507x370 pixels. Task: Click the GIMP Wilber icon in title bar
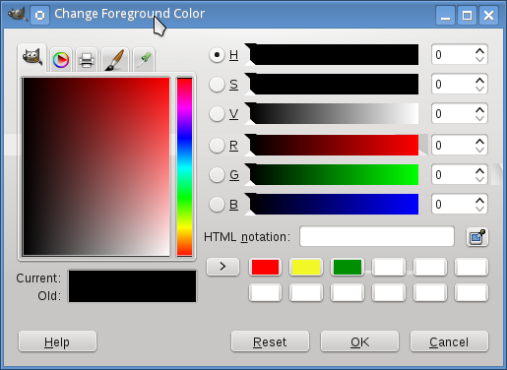pos(17,15)
